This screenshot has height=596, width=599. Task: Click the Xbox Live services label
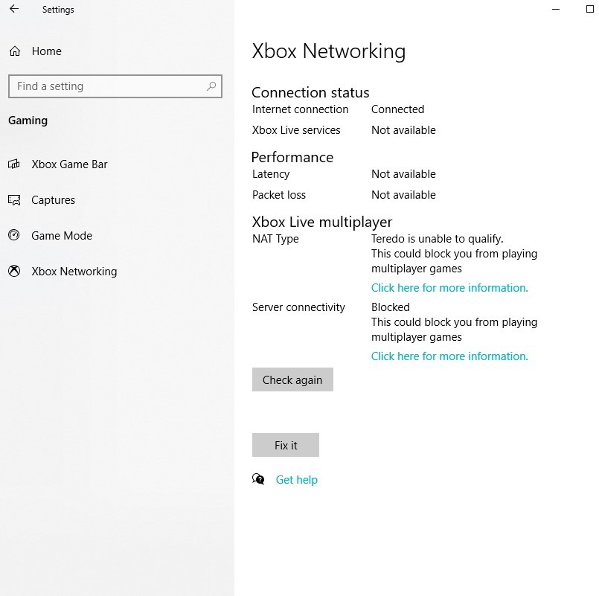click(296, 130)
